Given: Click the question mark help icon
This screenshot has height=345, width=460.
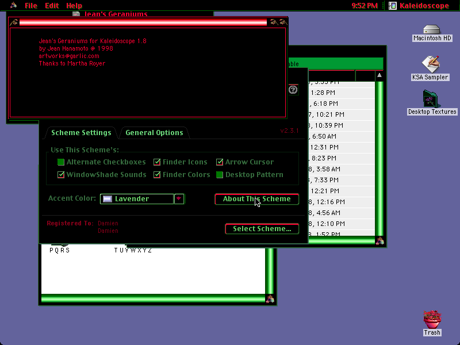Looking at the screenshot, I should click(293, 90).
